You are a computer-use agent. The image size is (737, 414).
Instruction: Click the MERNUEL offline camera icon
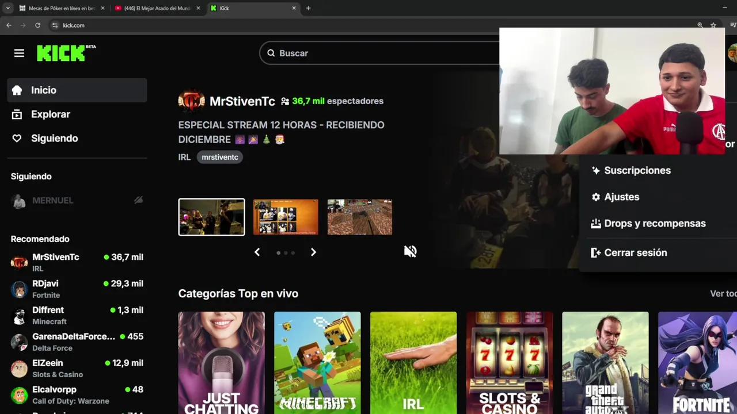coord(138,200)
